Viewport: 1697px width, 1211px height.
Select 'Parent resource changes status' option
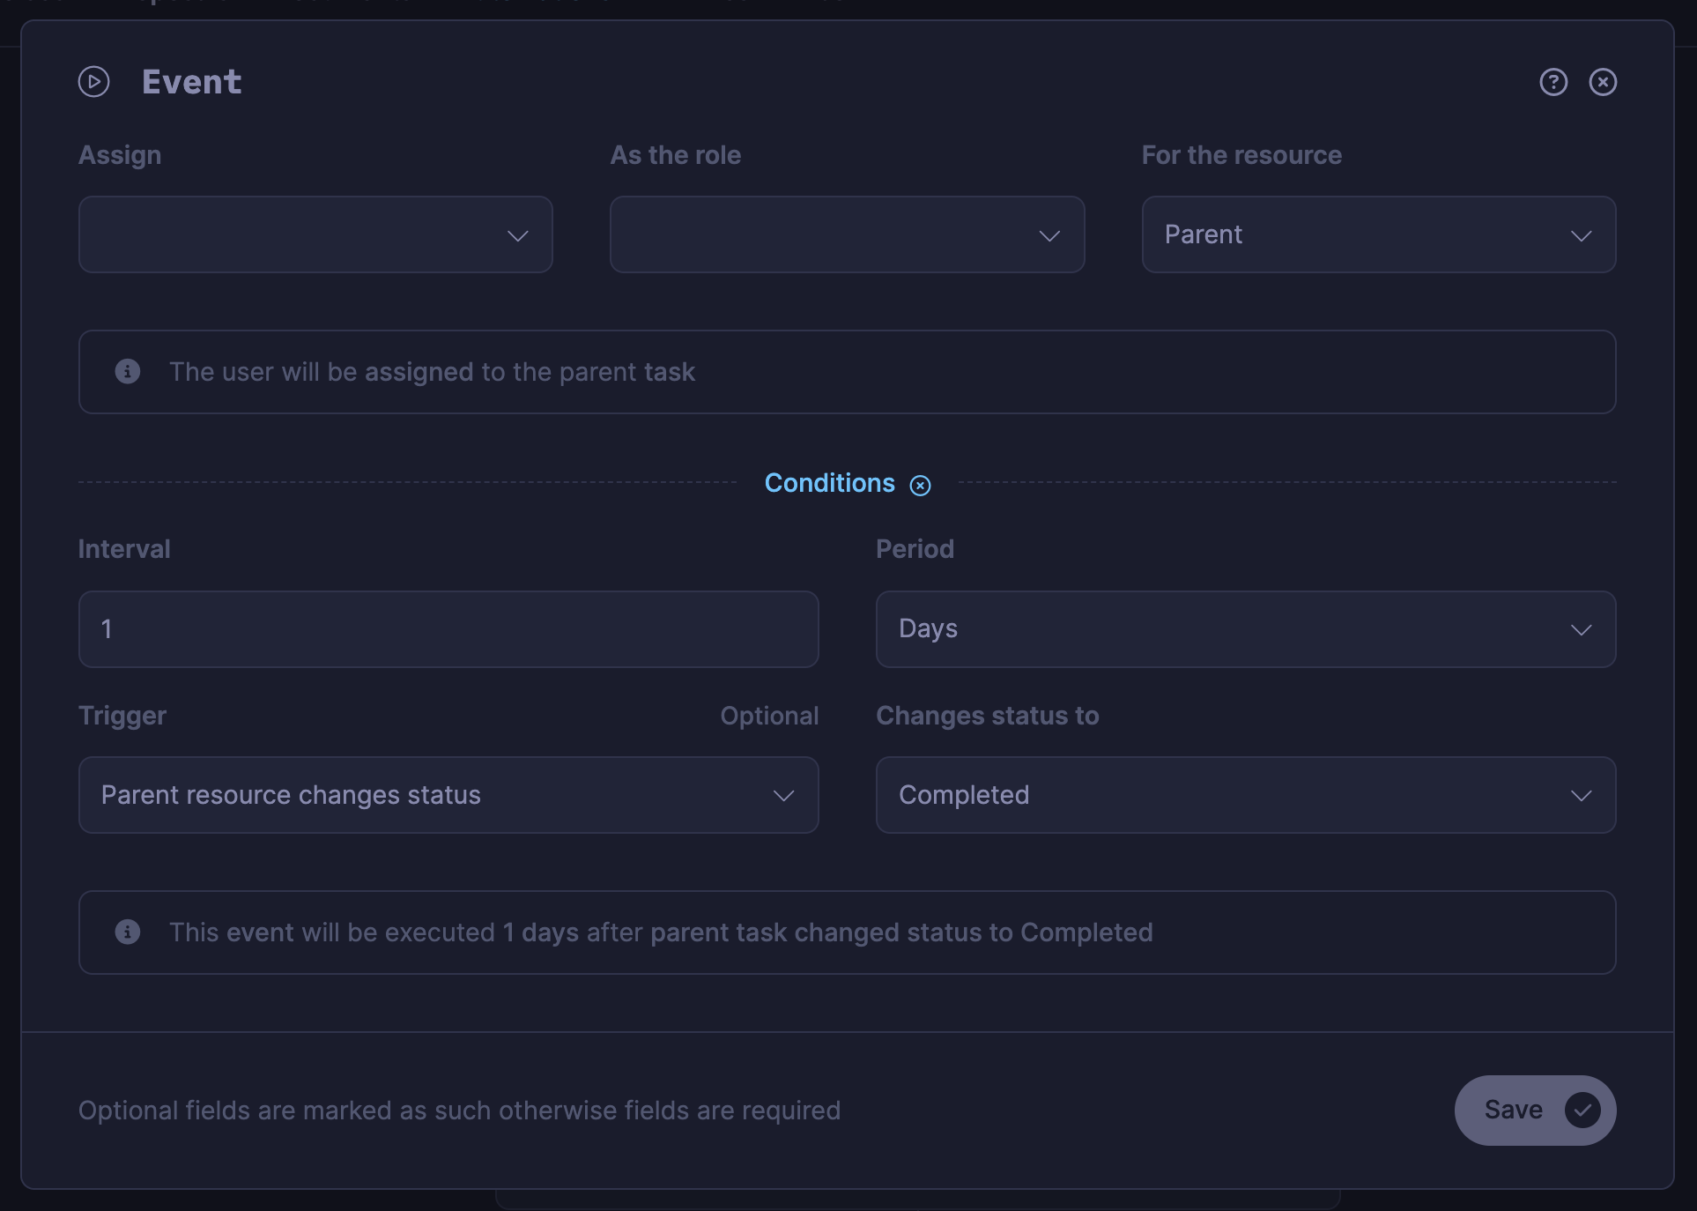[291, 794]
